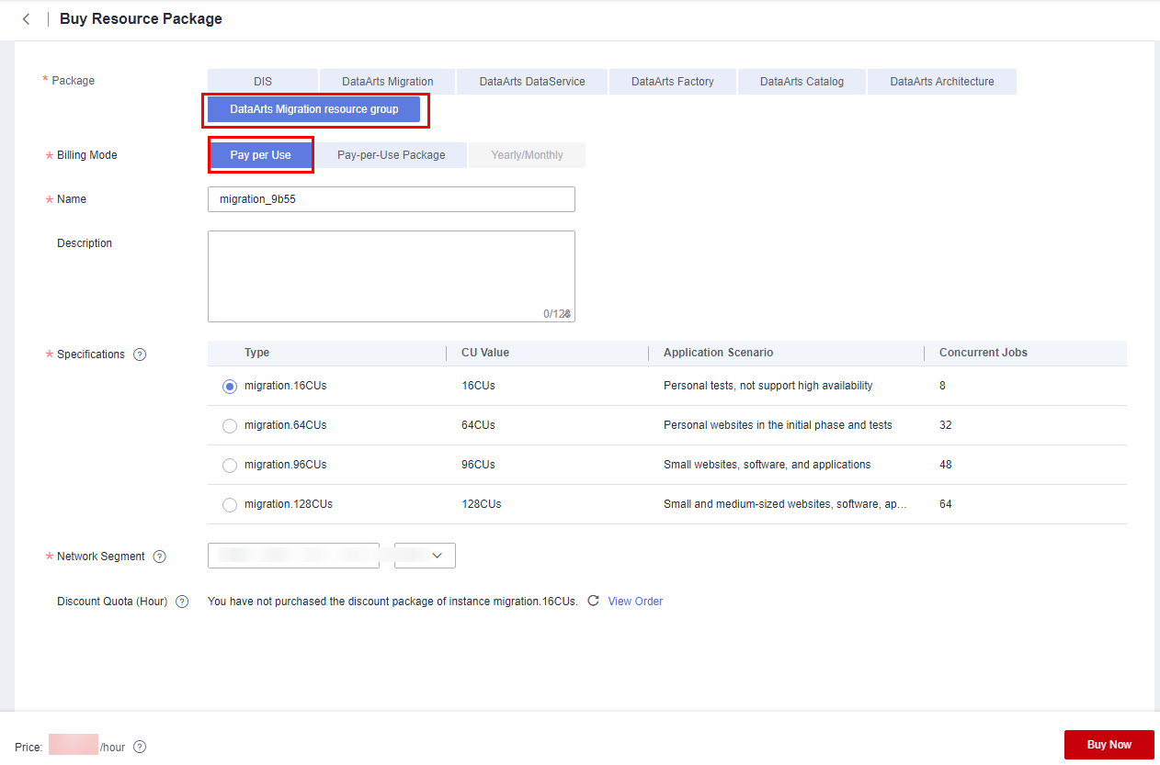Focus the Name field containing migration_9b55
Image resolution: width=1160 pixels, height=765 pixels.
tap(392, 199)
